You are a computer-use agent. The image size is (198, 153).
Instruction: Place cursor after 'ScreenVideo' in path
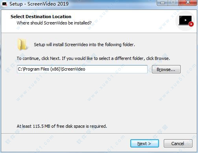click(85, 69)
